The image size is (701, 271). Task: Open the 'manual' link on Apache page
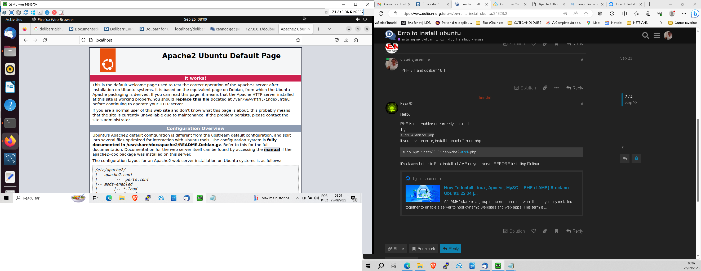click(272, 150)
